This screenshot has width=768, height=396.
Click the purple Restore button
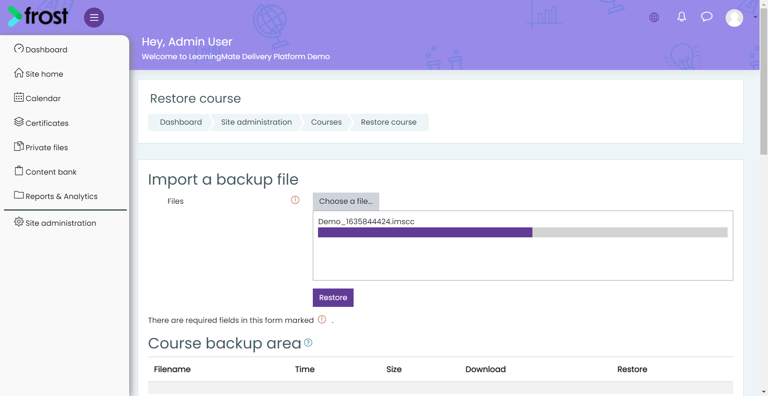pyautogui.click(x=333, y=298)
